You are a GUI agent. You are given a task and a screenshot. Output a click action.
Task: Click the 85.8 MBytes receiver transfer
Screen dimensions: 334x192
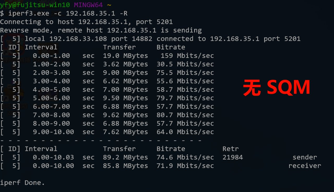(x=125, y=166)
